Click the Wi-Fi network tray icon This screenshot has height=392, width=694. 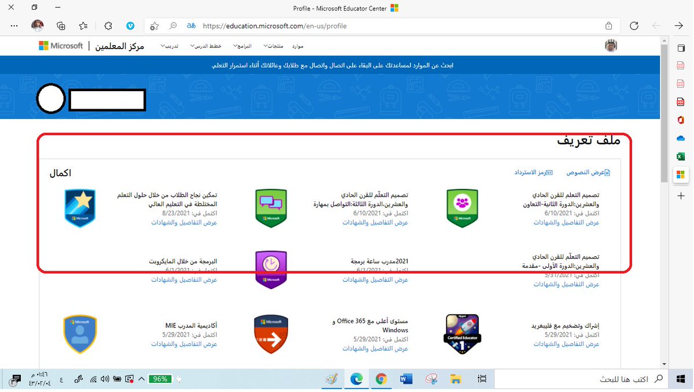[94, 379]
